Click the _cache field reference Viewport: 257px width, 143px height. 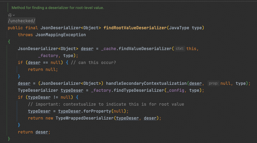click(106, 49)
